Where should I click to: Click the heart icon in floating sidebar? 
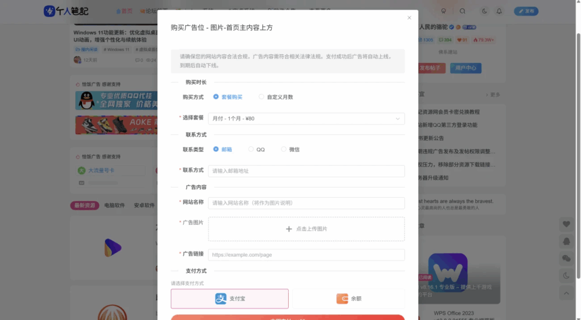tap(566, 224)
